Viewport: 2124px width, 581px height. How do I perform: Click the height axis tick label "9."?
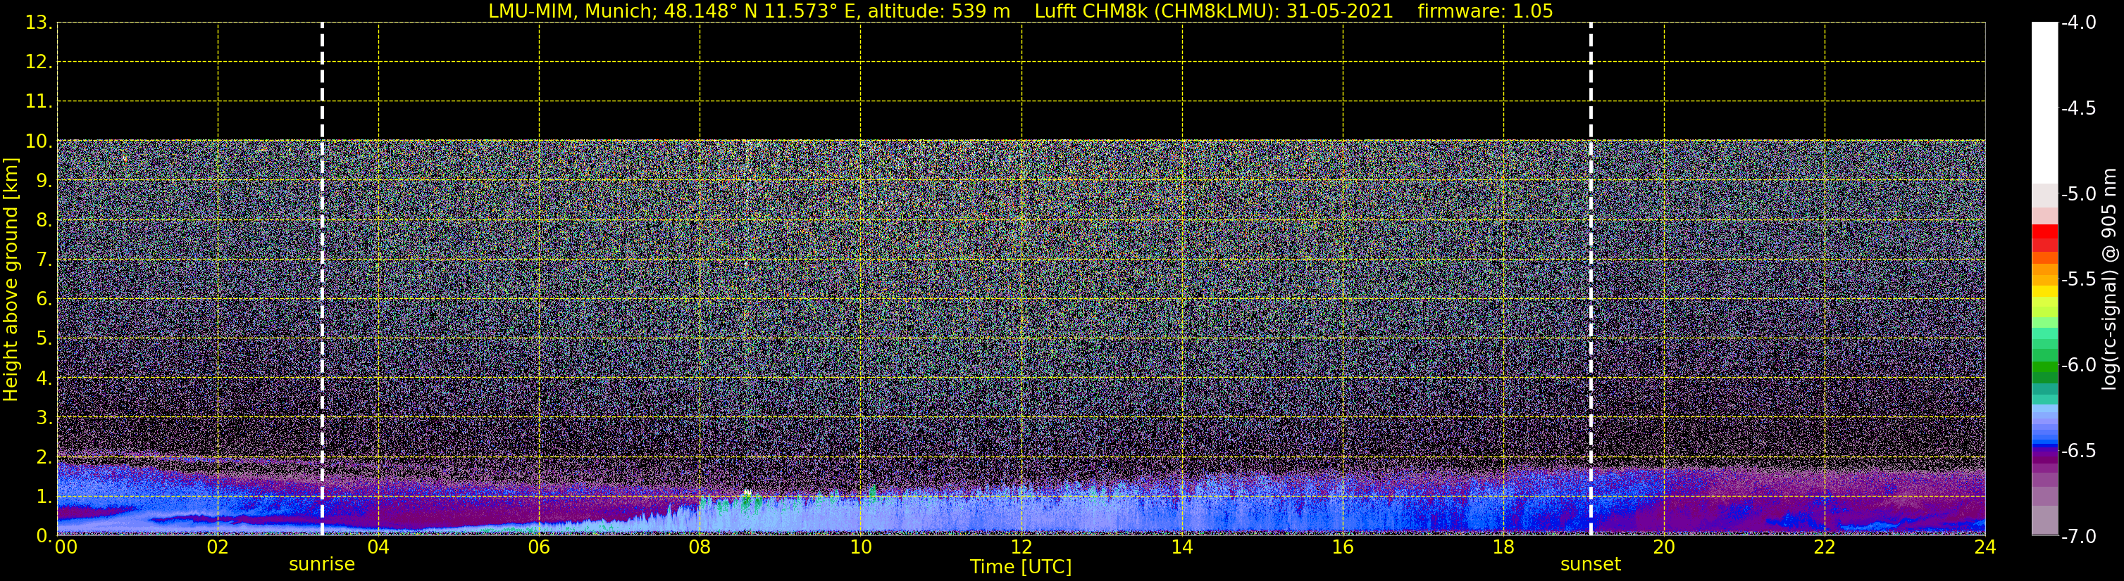(44, 180)
